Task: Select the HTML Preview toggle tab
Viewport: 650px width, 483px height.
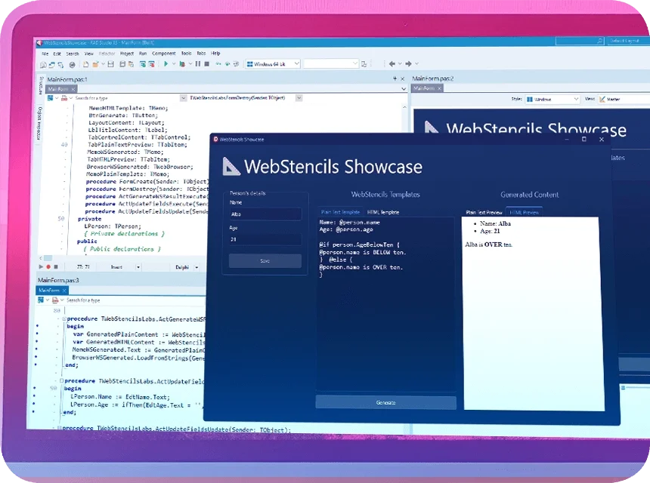Action: (x=525, y=212)
